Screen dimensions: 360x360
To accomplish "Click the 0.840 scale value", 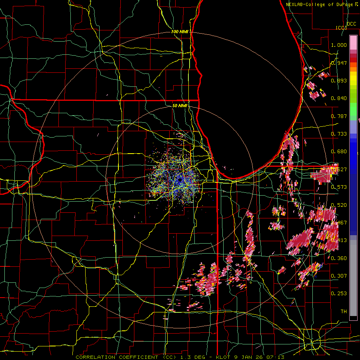I will (339, 98).
